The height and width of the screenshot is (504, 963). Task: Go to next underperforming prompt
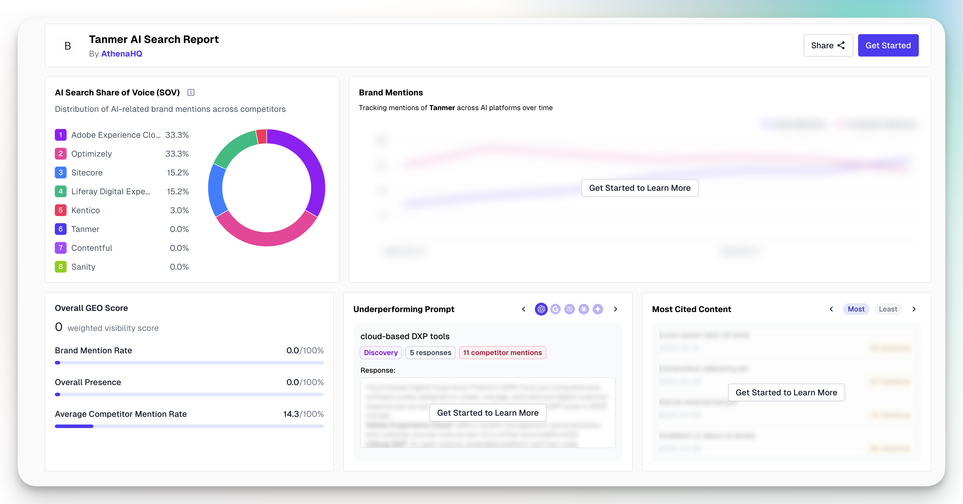click(x=615, y=309)
